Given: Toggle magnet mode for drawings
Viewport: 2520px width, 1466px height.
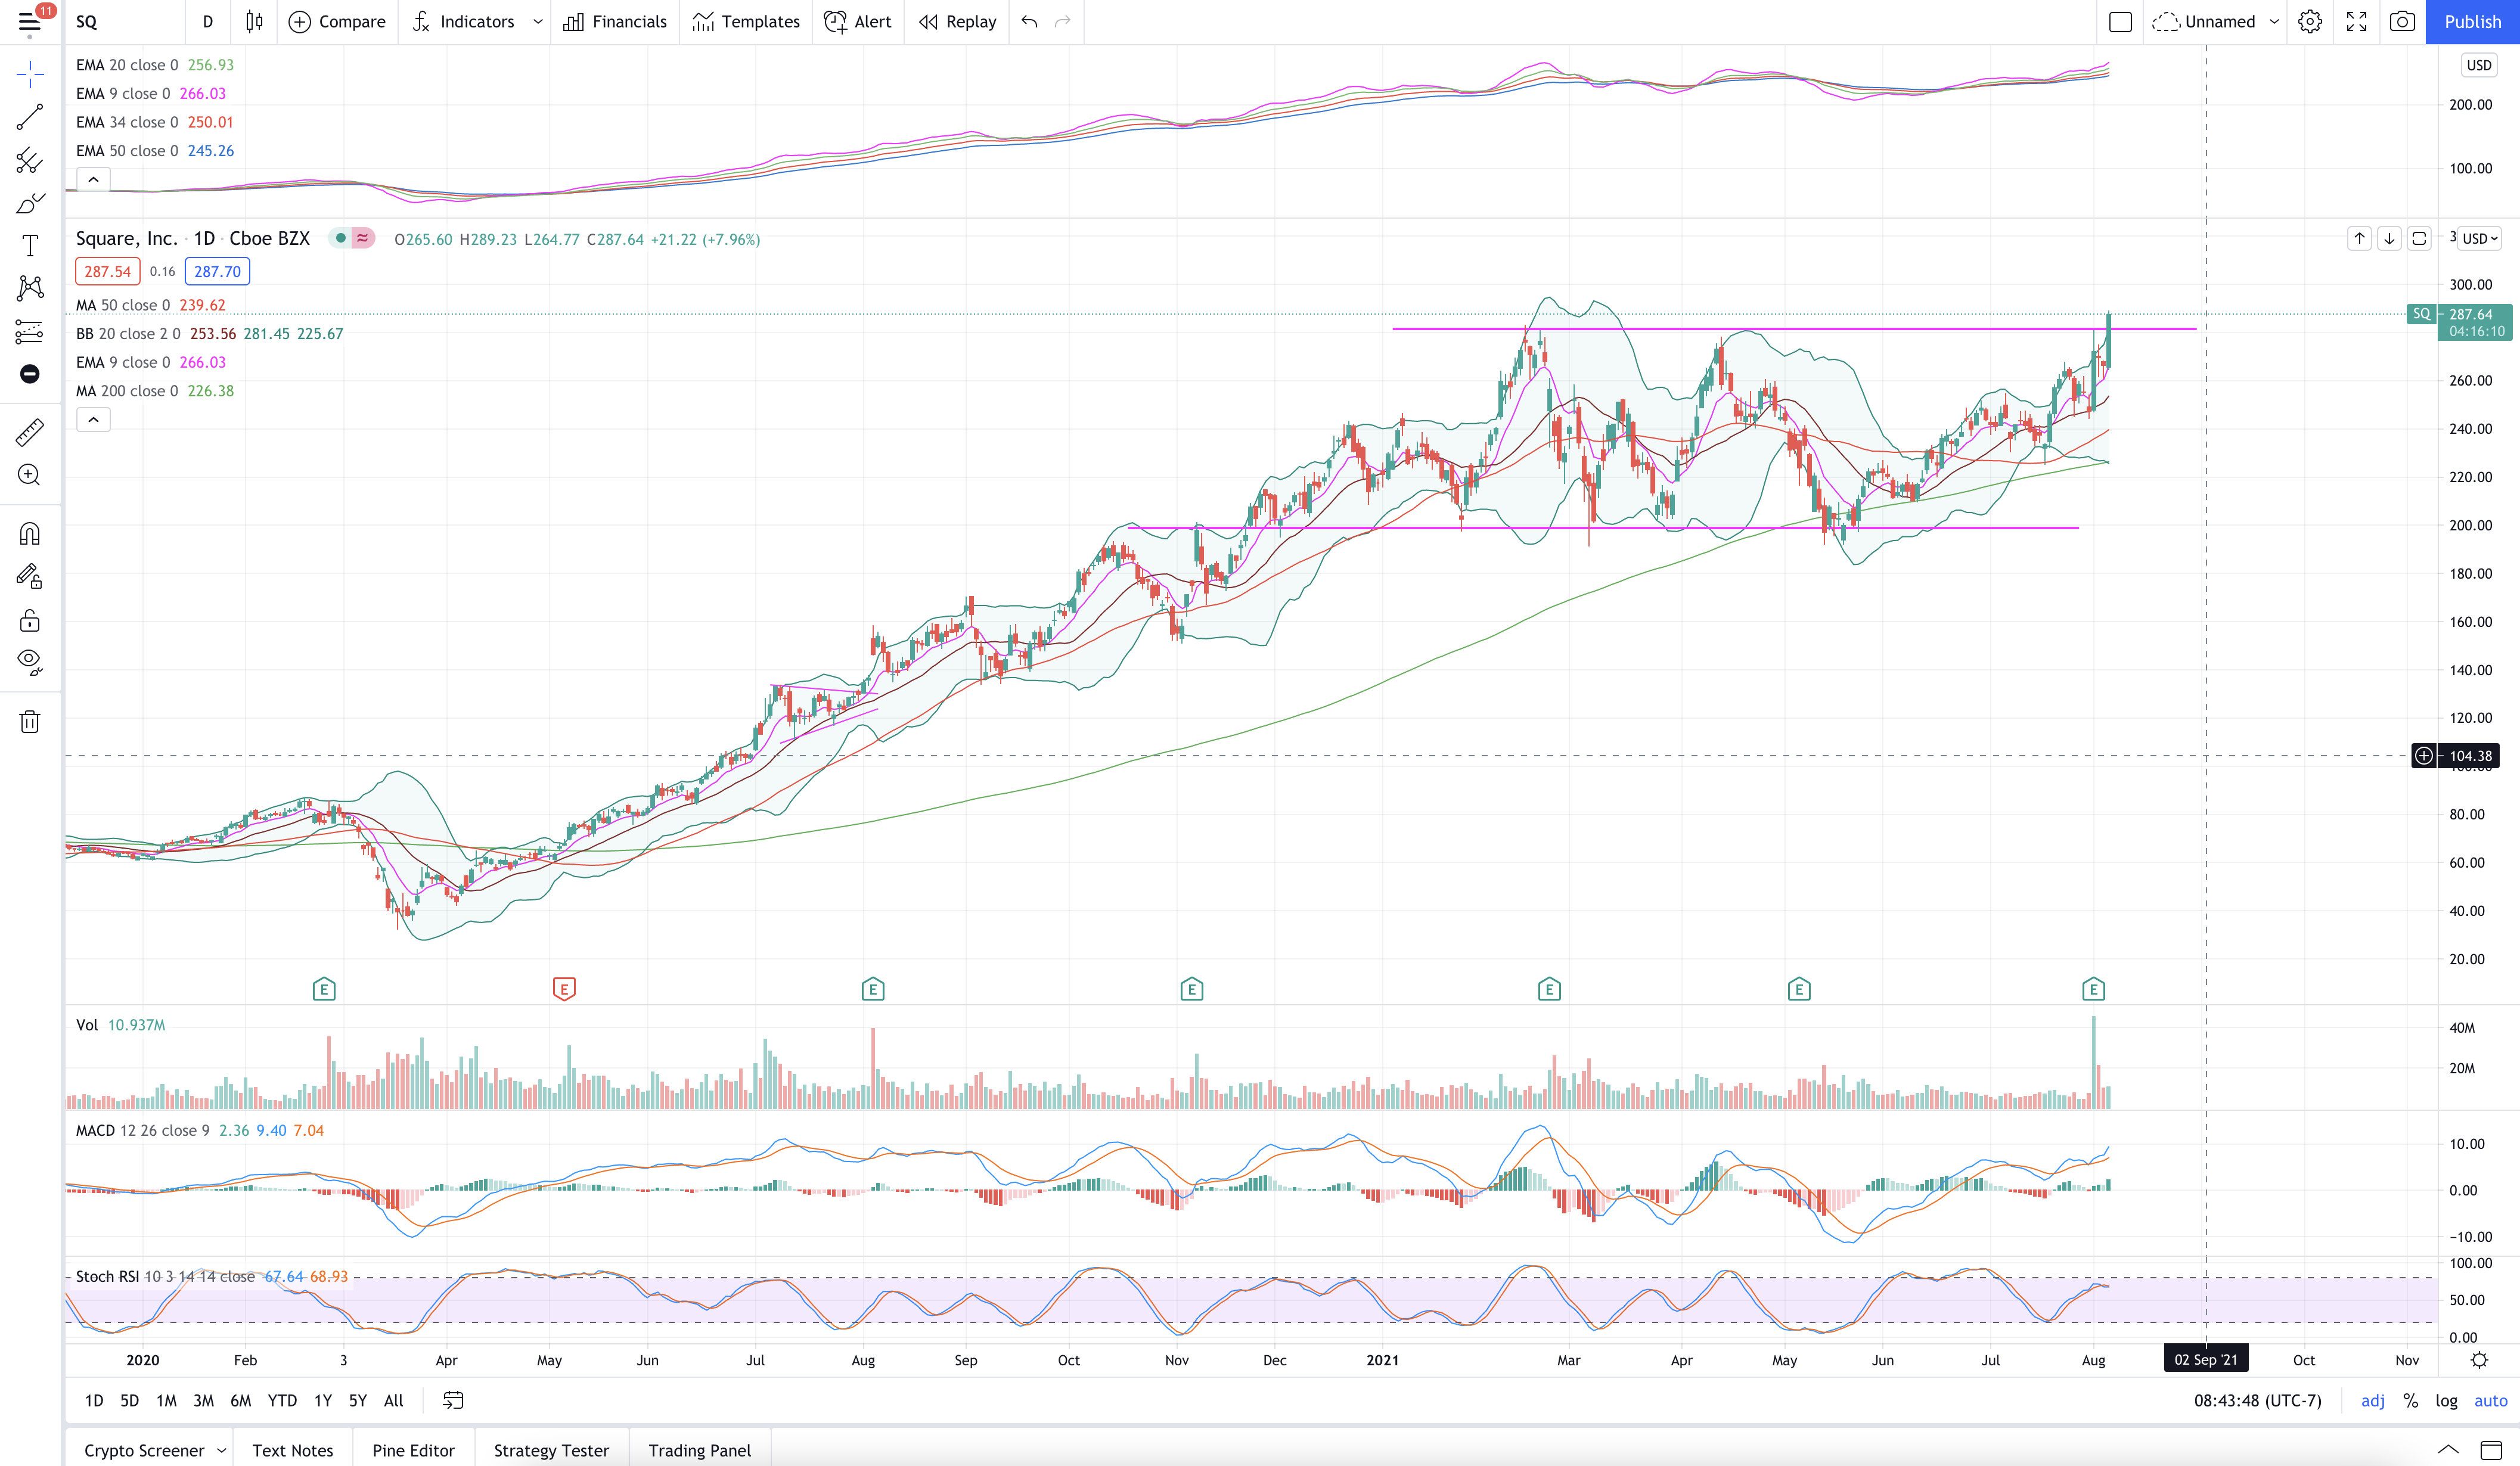Looking at the screenshot, I should click(30, 534).
